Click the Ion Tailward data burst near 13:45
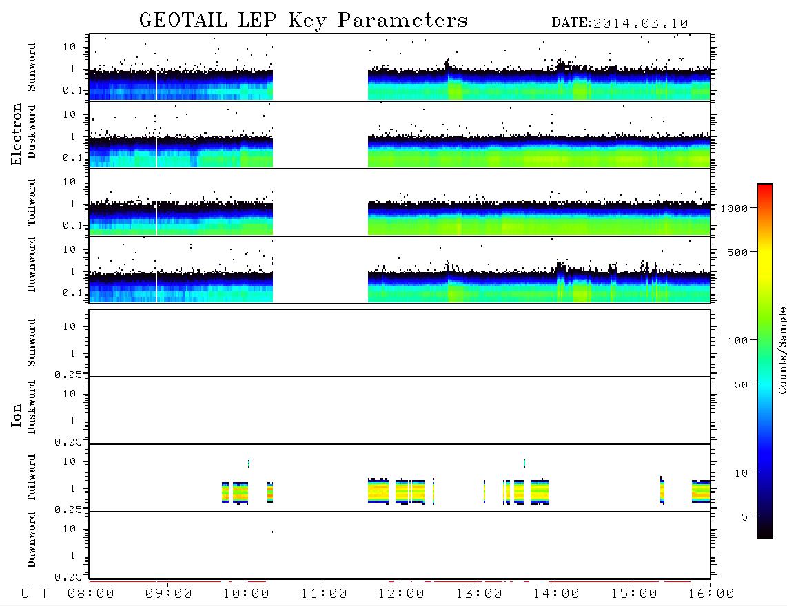The height and width of the screenshot is (606, 787). [540, 492]
